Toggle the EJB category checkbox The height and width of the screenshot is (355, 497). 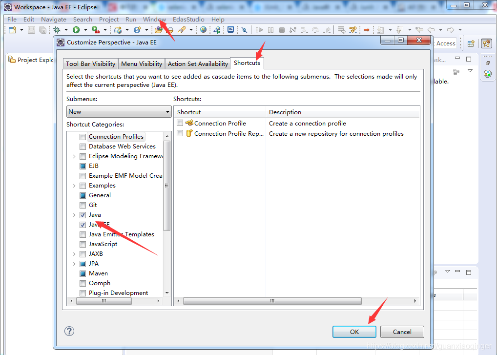click(83, 166)
